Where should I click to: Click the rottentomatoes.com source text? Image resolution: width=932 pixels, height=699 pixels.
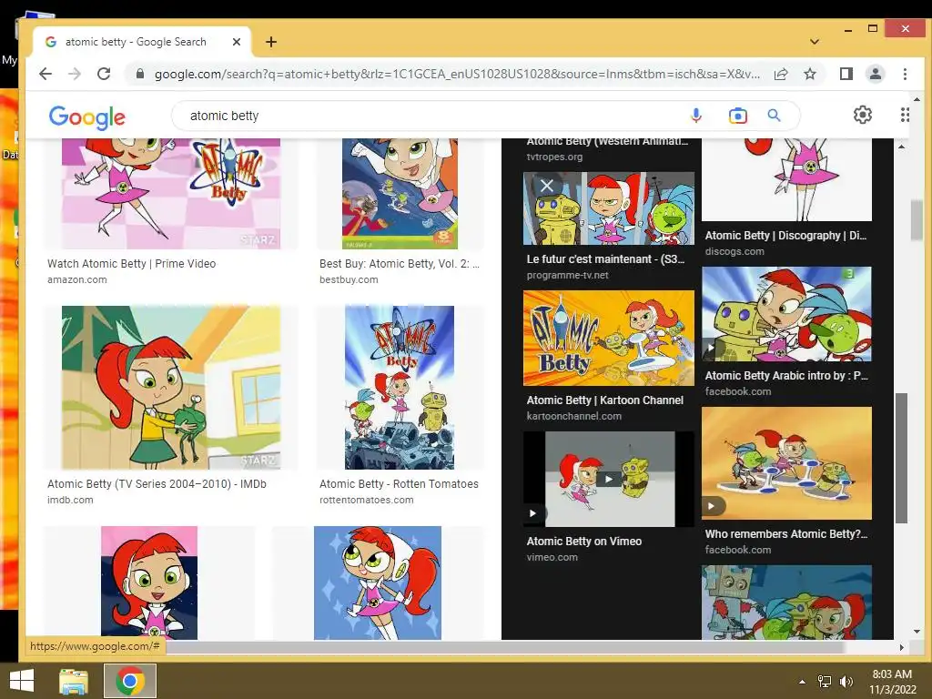[367, 500]
